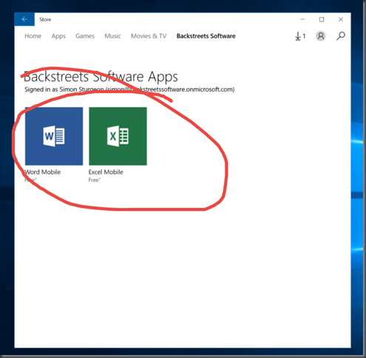Screen dimensions: 366x358
Task: Click the Word Mobile app name
Action: pos(43,172)
